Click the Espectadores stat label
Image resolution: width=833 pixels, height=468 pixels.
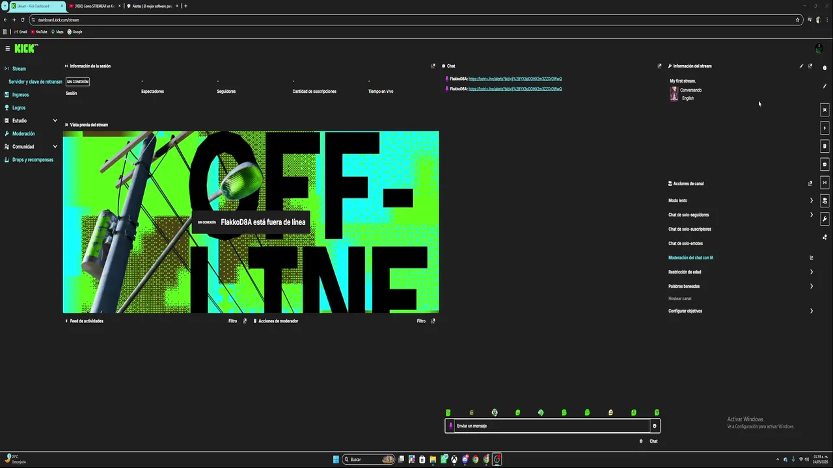tap(152, 92)
